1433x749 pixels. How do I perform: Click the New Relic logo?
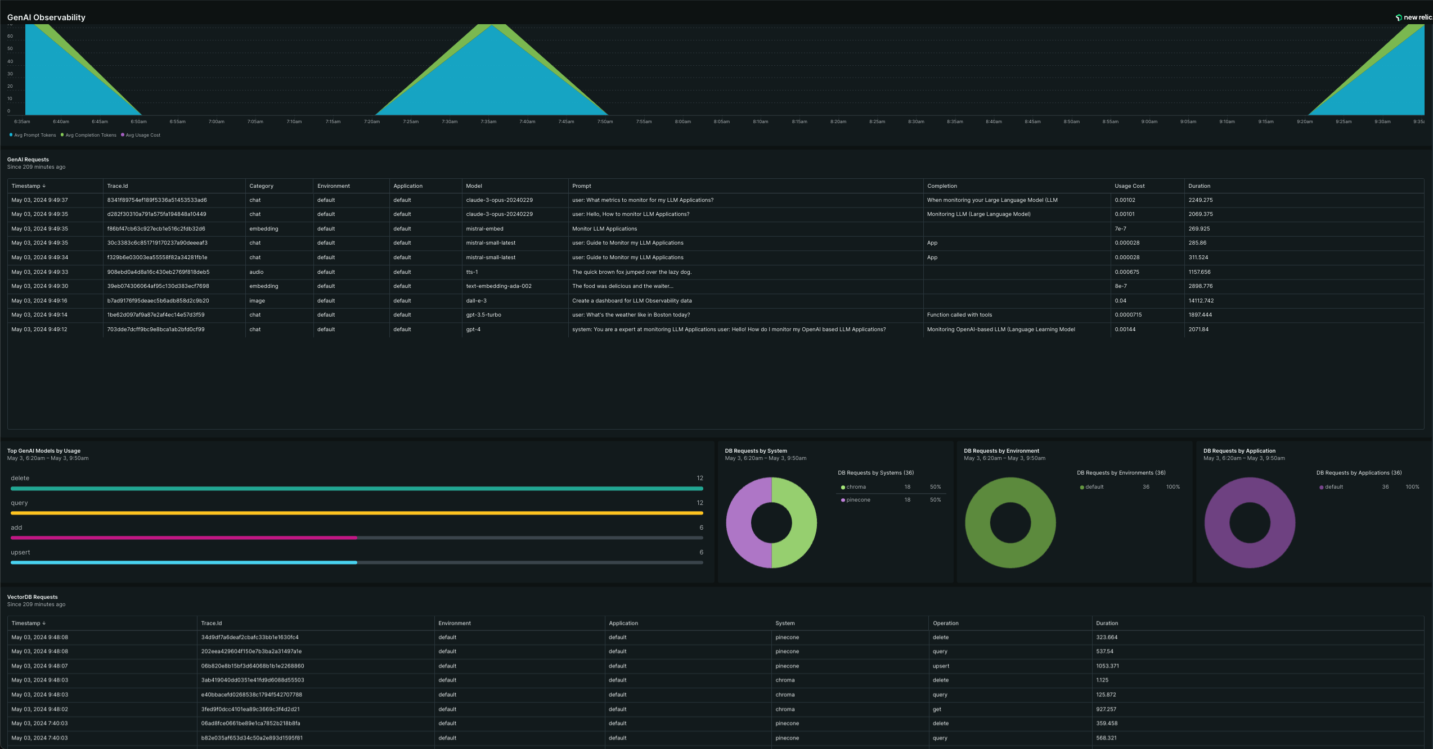(1414, 17)
